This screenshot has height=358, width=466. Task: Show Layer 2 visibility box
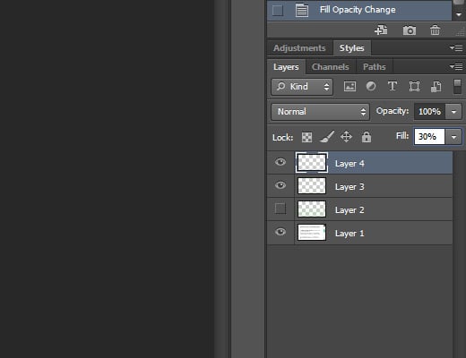click(x=280, y=209)
